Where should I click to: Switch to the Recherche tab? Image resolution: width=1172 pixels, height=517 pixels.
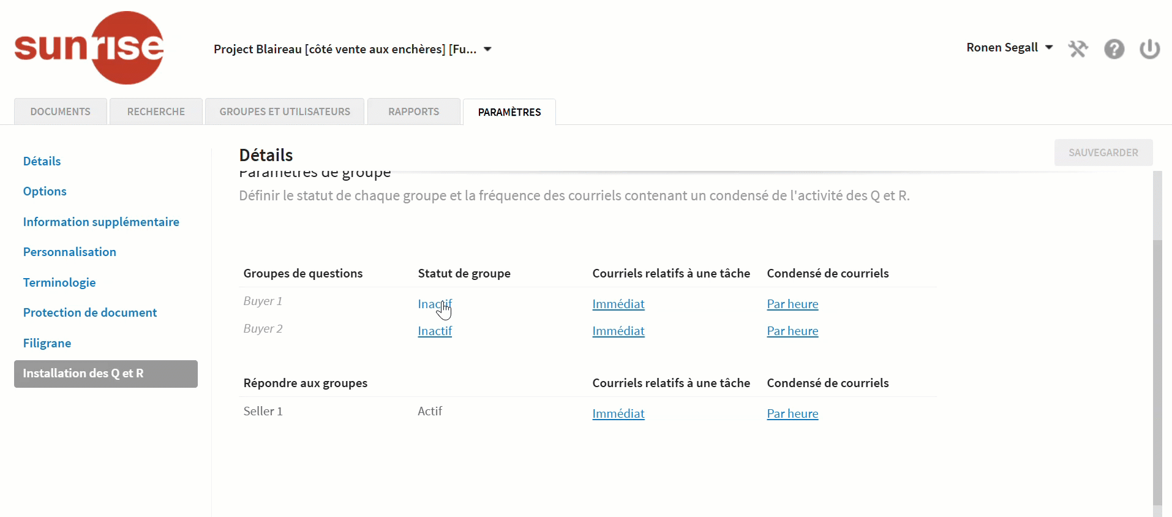pyautogui.click(x=156, y=111)
